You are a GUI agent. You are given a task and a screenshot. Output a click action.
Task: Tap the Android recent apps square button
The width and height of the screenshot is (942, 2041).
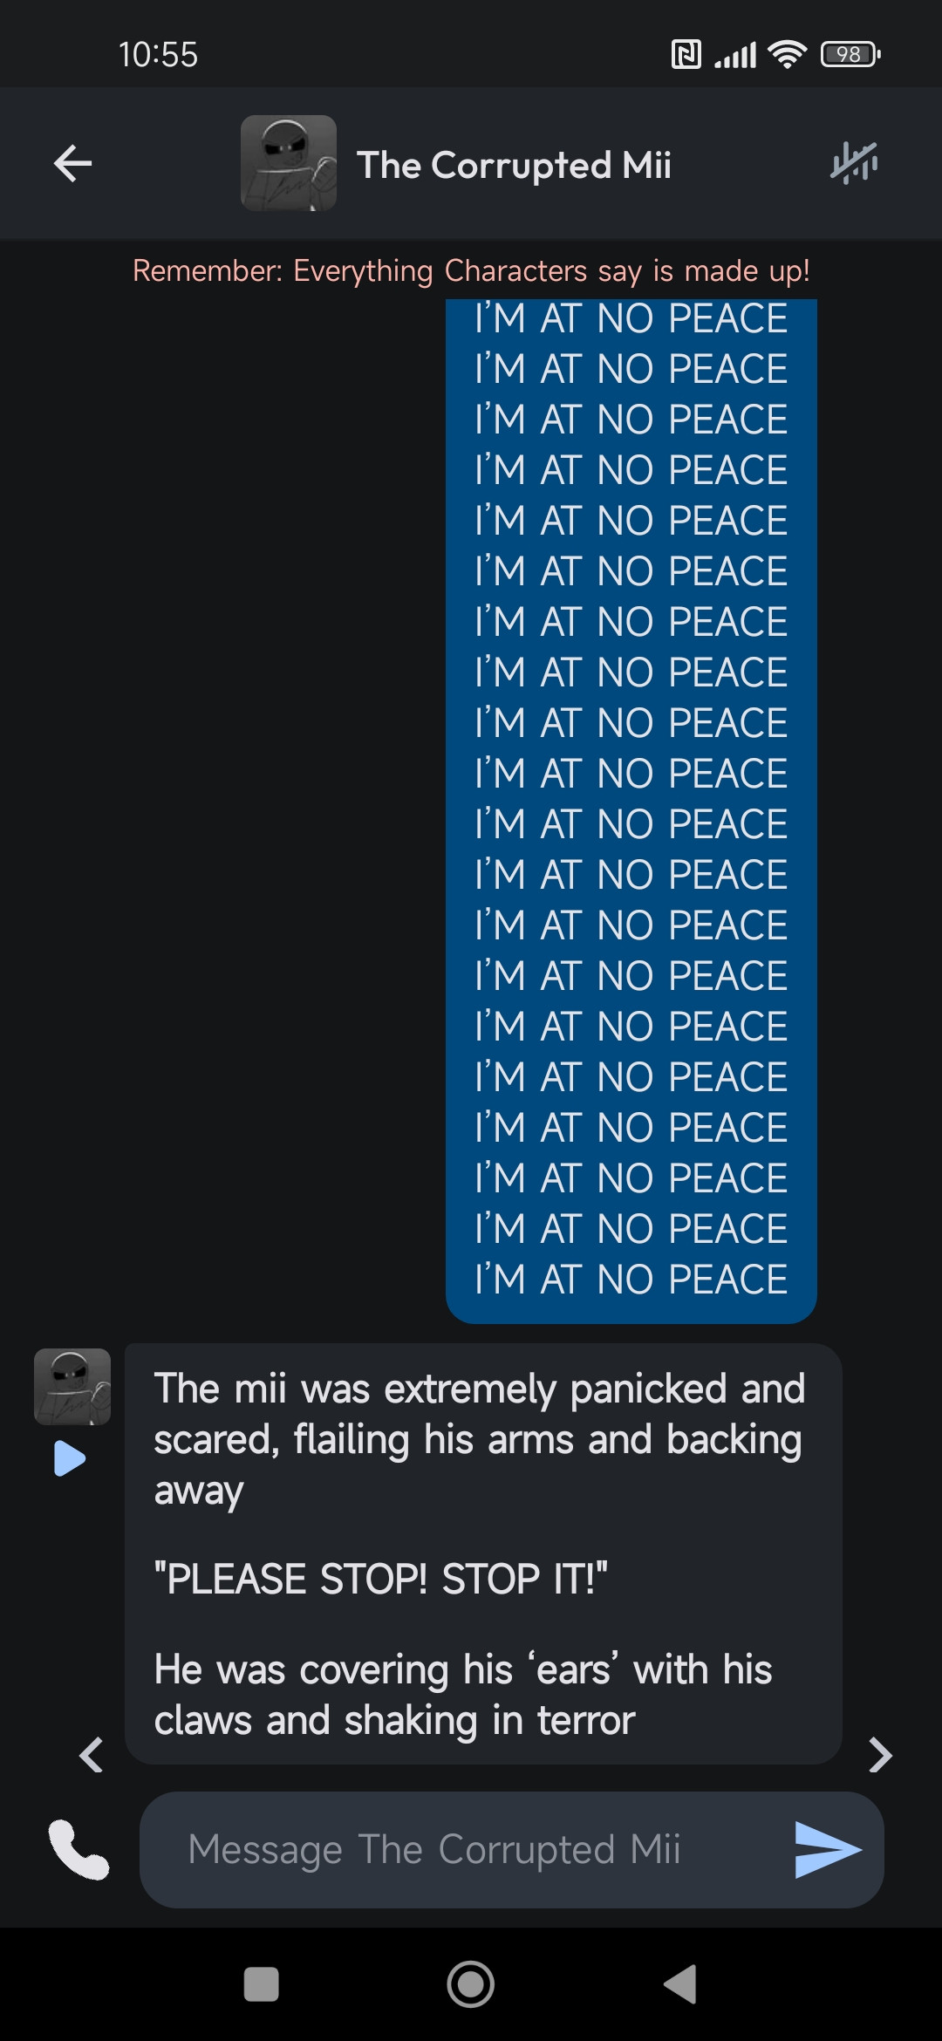[261, 1984]
